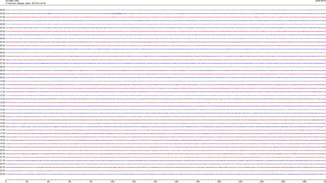Image resolution: width=326 pixels, height=183 pixels.
Task: Select the 15:00 time label
Action: (x=2, y=116)
